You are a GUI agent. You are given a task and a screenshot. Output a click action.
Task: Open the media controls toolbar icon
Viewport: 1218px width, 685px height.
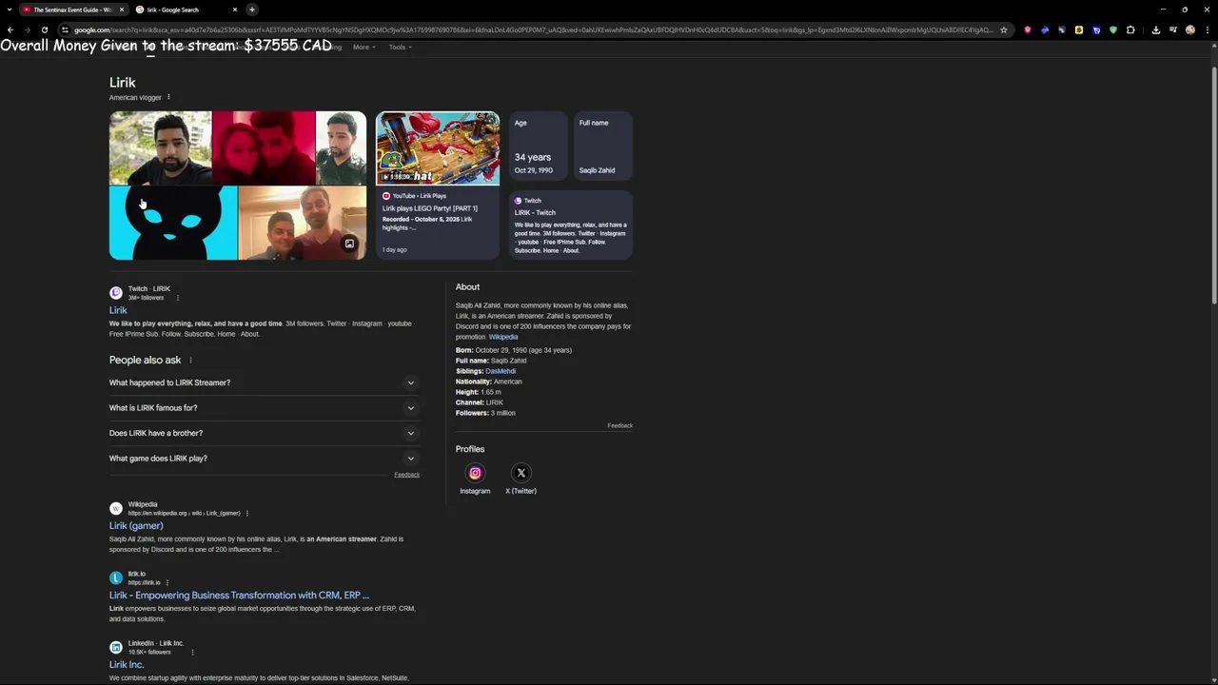pos(1172,29)
